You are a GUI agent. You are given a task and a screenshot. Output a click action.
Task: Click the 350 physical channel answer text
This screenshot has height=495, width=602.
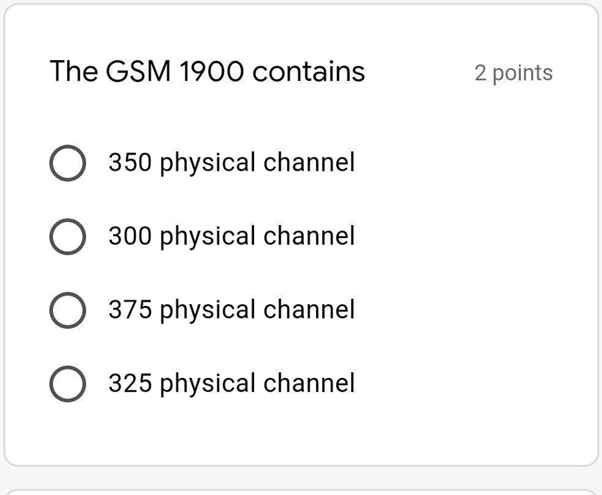[x=231, y=162]
